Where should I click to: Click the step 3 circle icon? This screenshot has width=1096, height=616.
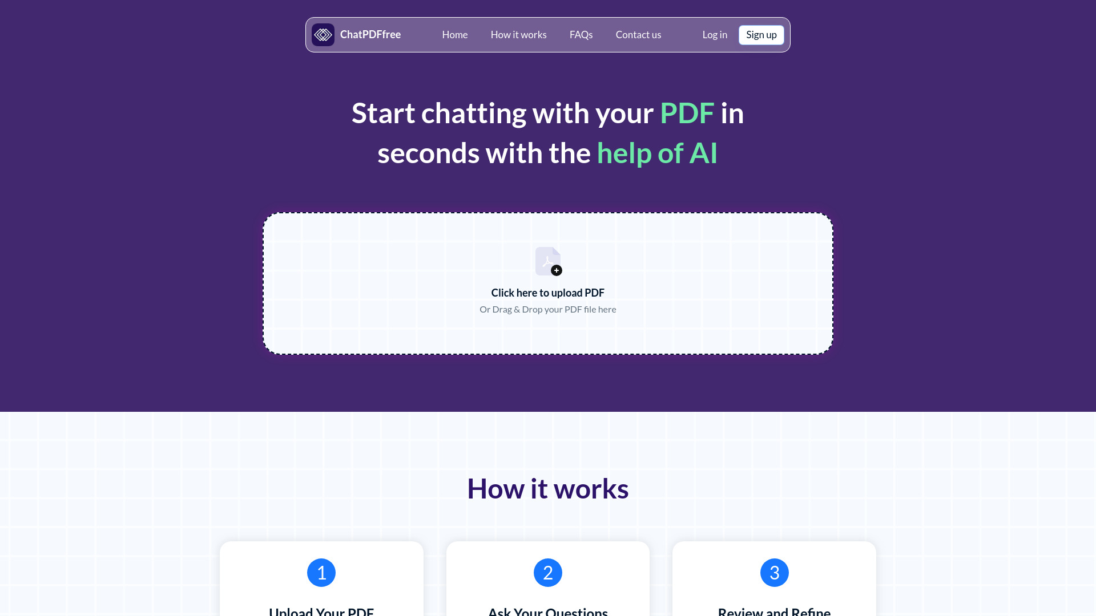pyautogui.click(x=774, y=573)
